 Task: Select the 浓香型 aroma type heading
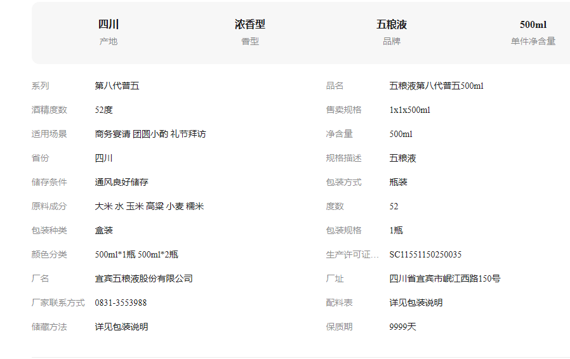click(x=249, y=24)
